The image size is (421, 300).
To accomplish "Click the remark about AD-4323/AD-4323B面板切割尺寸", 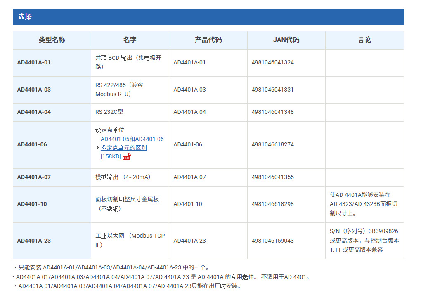I will (364, 204).
